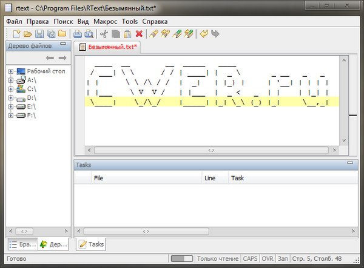Click the file tree scroll right arrow
Image resolution: width=364 pixels, height=268 pixels.
click(x=66, y=231)
